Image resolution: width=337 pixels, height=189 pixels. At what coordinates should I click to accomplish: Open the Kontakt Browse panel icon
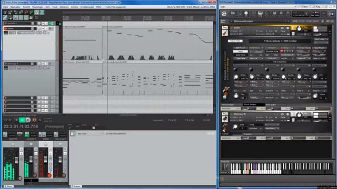pyautogui.click(x=233, y=14)
